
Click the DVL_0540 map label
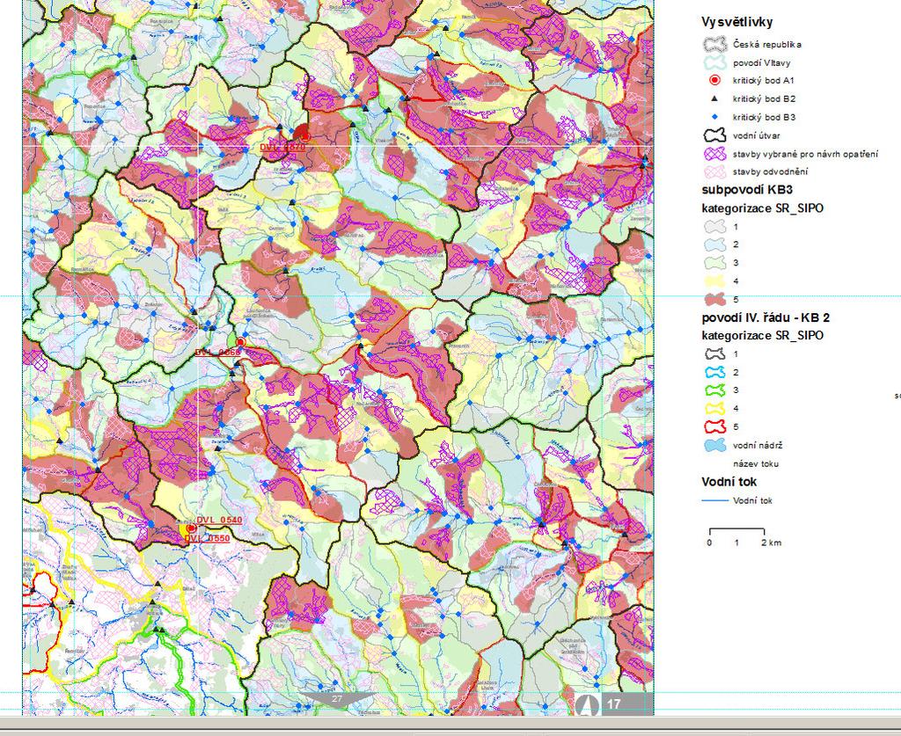[x=219, y=520]
